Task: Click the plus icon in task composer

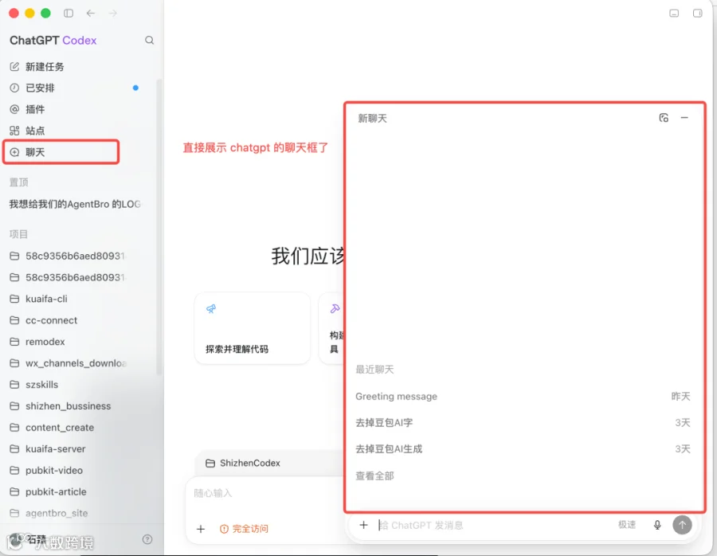Action: (x=201, y=529)
